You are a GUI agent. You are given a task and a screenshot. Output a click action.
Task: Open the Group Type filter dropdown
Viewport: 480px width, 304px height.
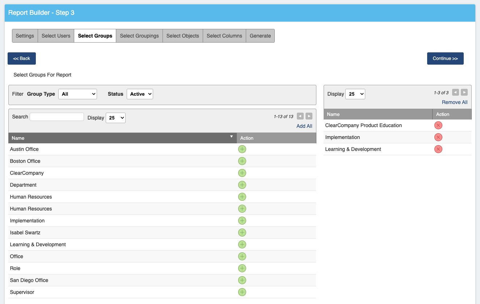tap(77, 94)
